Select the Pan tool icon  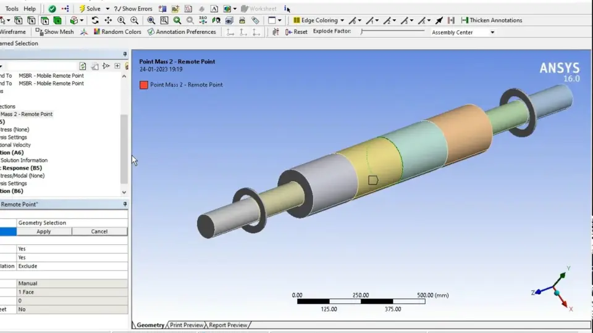pos(108,20)
